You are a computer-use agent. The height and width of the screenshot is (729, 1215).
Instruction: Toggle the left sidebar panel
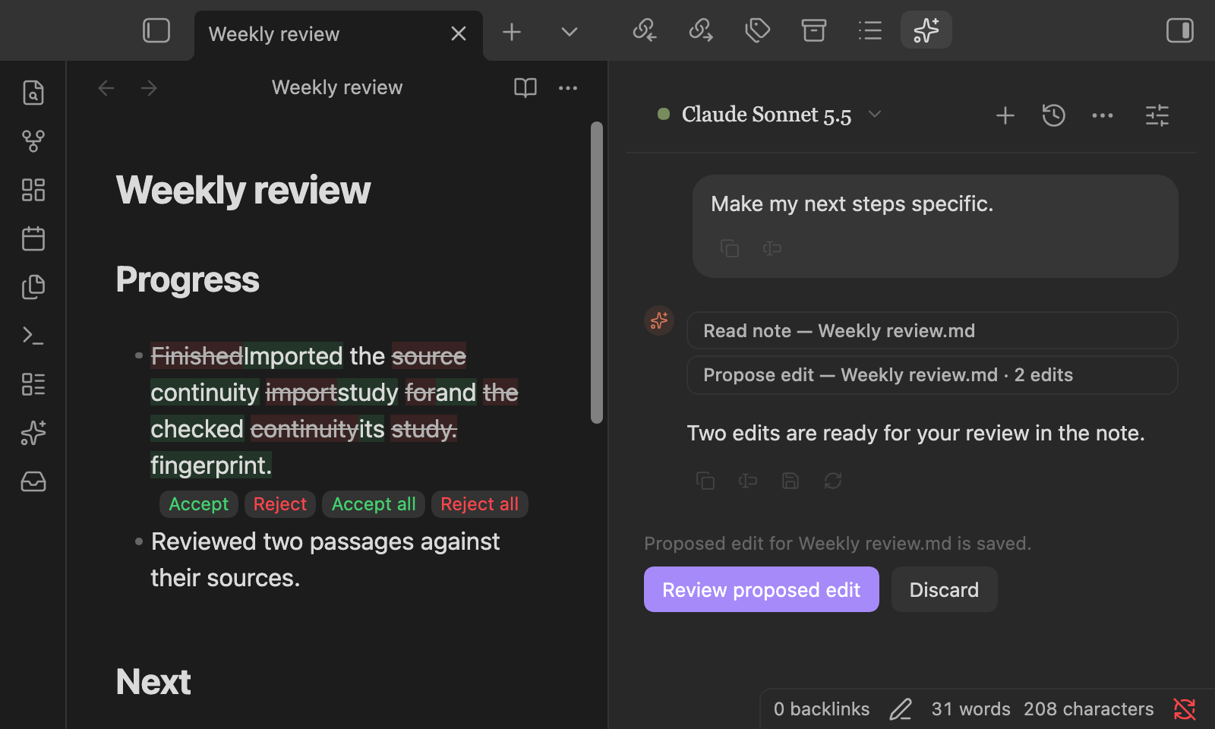(x=156, y=31)
